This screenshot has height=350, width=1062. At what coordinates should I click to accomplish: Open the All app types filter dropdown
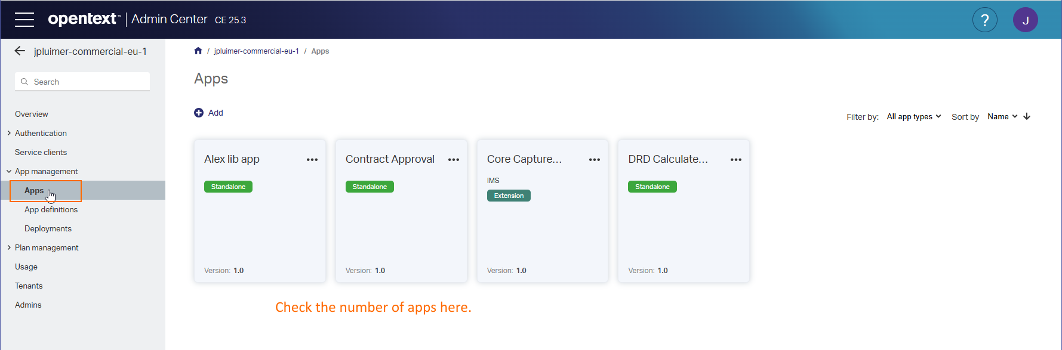(914, 117)
